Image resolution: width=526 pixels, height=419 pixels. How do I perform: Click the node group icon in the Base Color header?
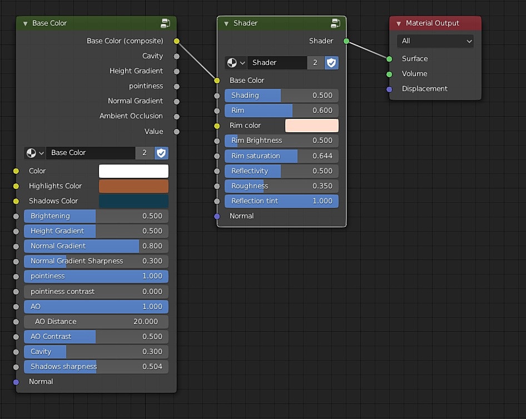pos(165,23)
